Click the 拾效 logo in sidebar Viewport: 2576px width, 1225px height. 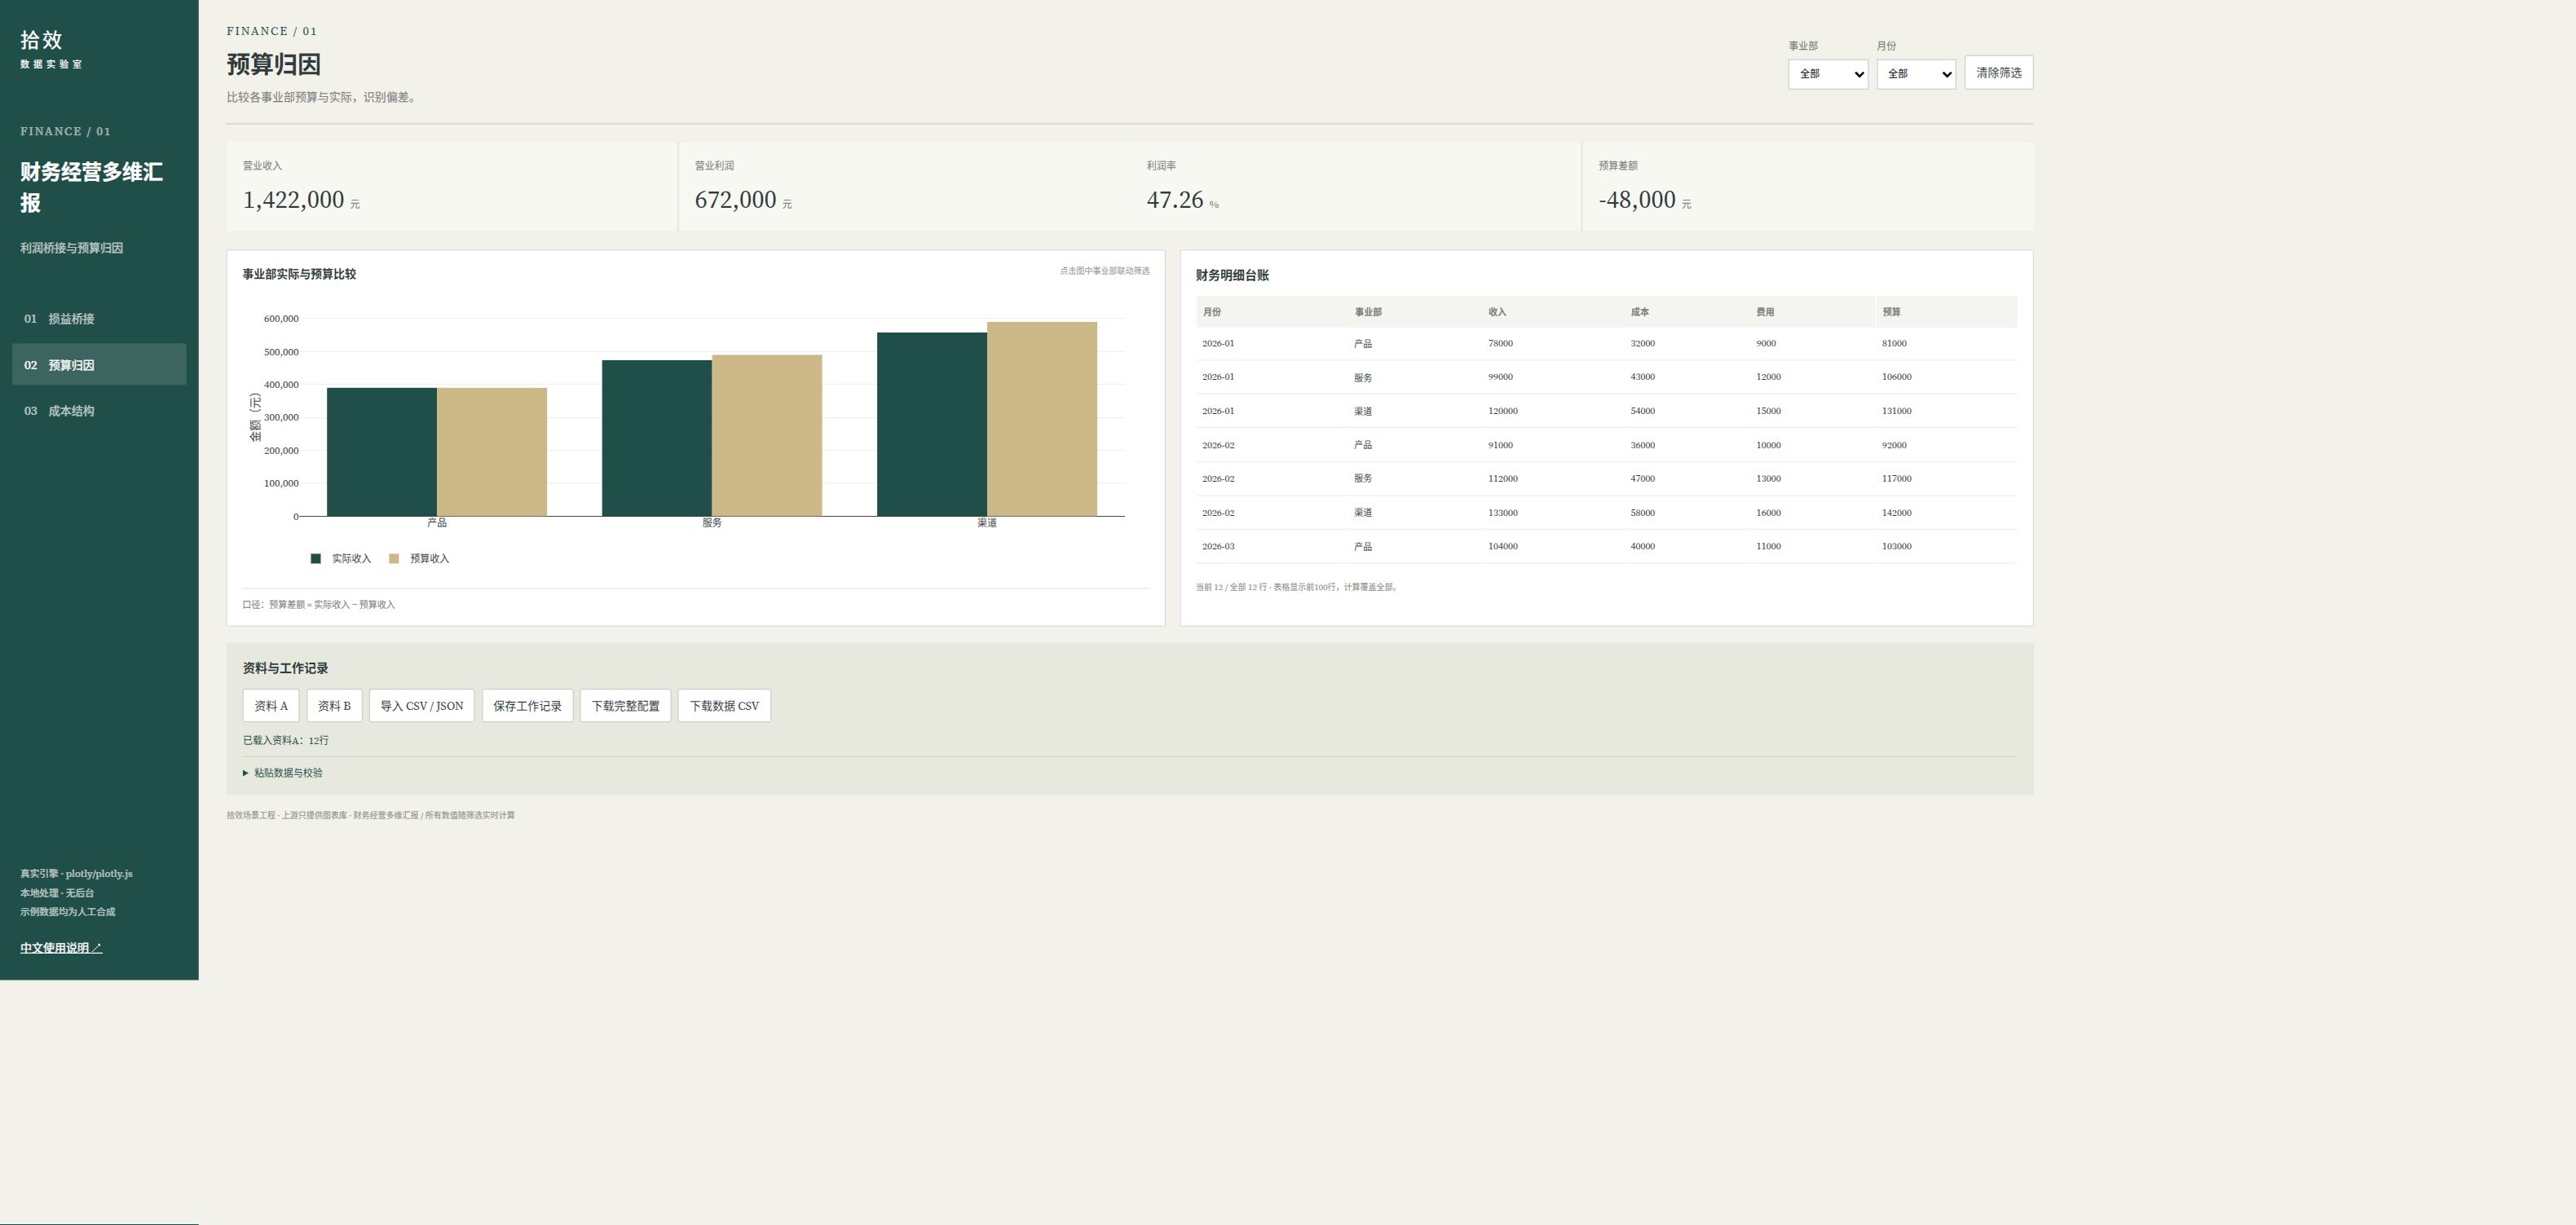pos(41,40)
